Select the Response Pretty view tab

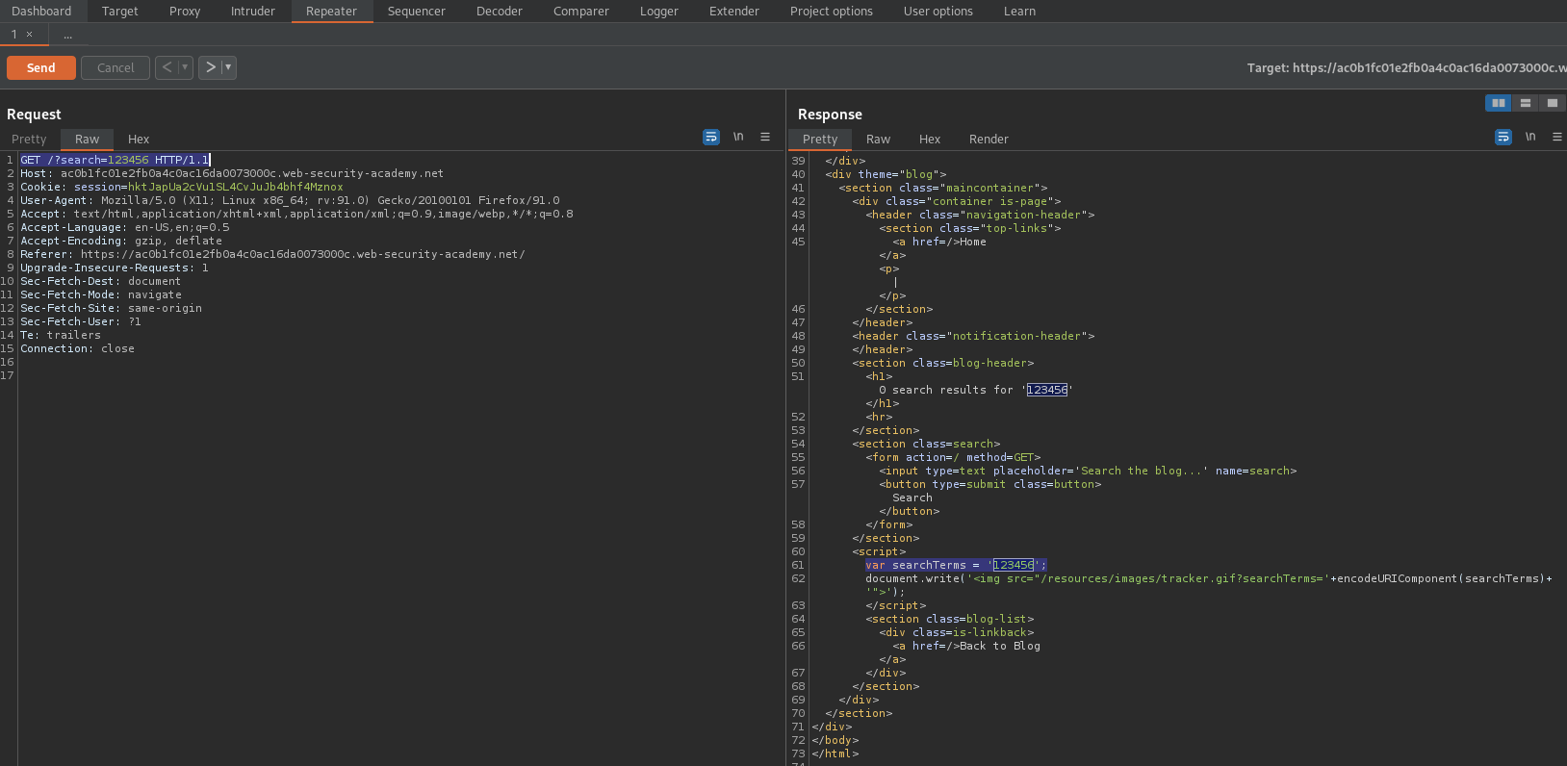(820, 140)
